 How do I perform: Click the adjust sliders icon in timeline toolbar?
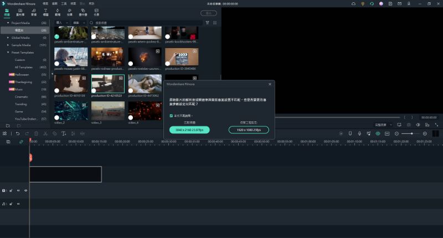[73, 133]
